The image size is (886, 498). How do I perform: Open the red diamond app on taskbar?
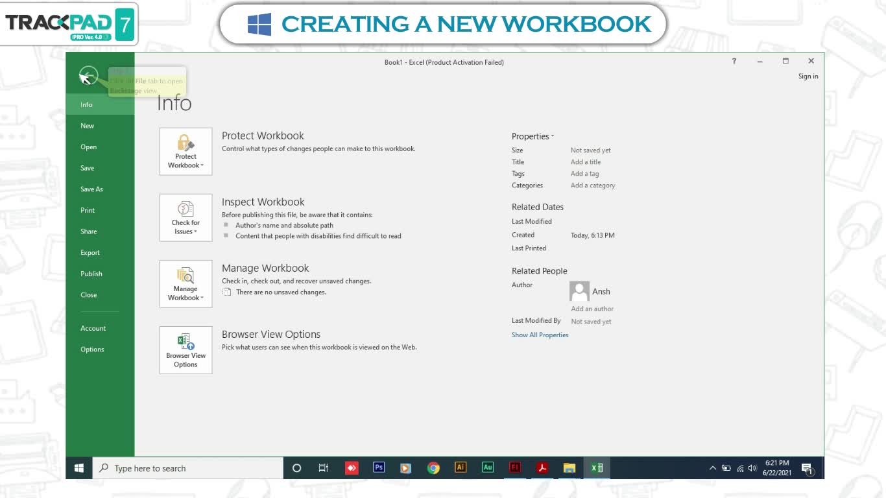(x=352, y=468)
